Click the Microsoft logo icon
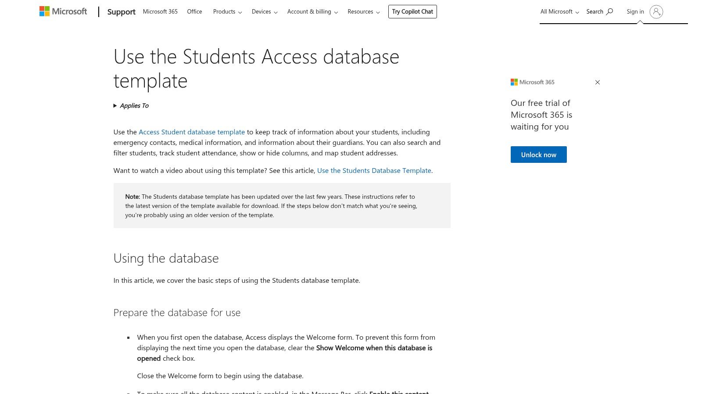The image size is (702, 394). 45,11
